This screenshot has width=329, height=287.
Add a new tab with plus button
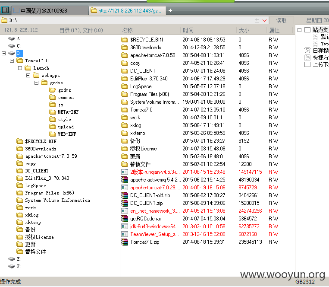click(x=170, y=10)
